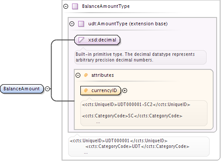Viewport: 221px width, 161px height.
Task: Click the UDT000001 UniqueID annotation line
Action: [118, 140]
